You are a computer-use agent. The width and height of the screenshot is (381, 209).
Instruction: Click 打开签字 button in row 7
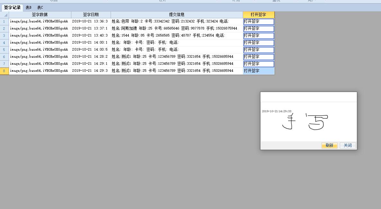pyautogui.click(x=259, y=64)
